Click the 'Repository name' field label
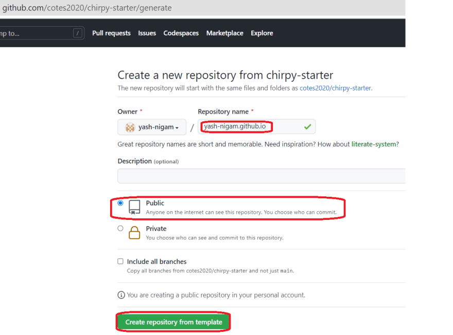The width and height of the screenshot is (453, 335). click(223, 111)
